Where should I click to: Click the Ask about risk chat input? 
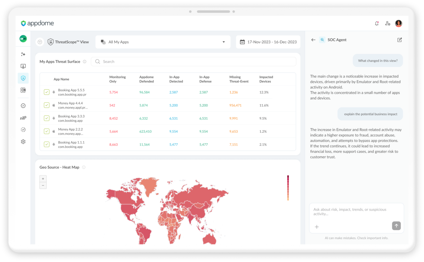pos(357,211)
